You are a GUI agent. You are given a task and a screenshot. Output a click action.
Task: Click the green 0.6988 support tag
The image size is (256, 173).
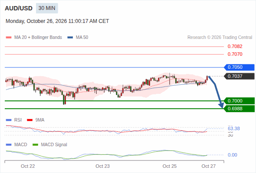coord(239,109)
